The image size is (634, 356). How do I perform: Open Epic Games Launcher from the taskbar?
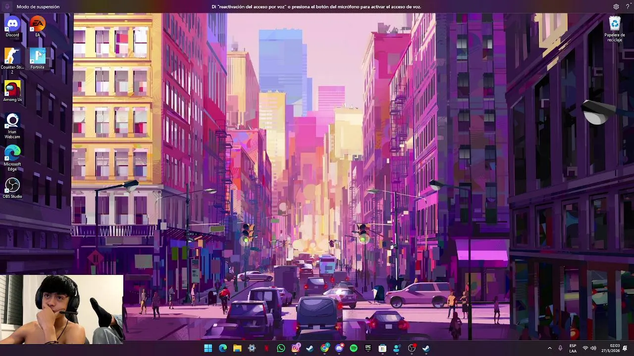click(x=368, y=348)
